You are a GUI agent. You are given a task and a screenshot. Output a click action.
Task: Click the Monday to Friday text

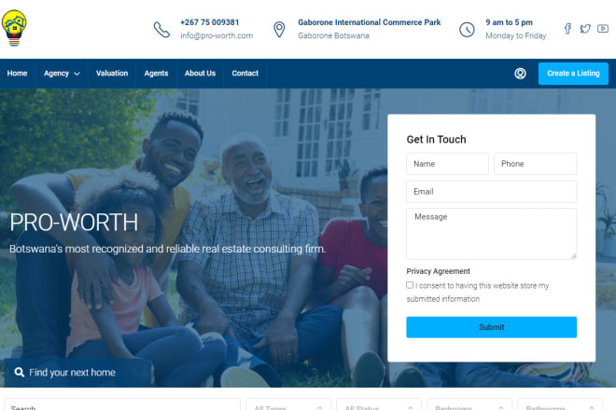pyautogui.click(x=516, y=35)
